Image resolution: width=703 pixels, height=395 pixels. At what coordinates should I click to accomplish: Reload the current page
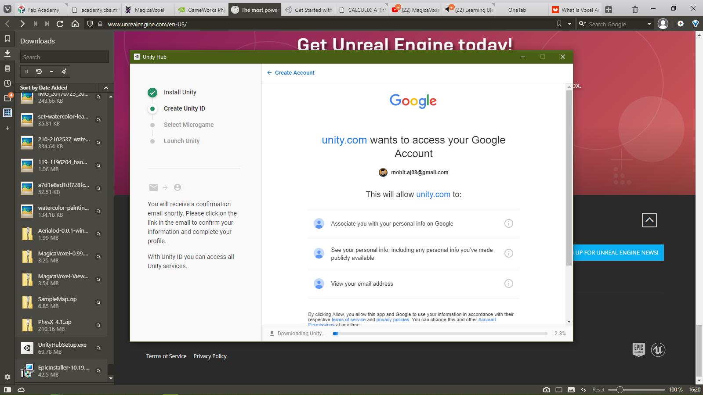[x=60, y=24]
